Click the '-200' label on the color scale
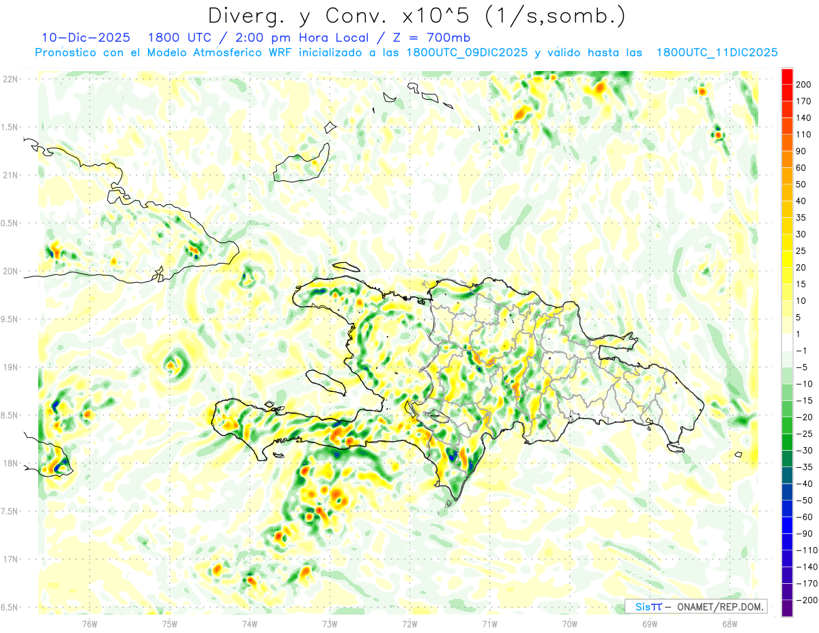 click(808, 600)
